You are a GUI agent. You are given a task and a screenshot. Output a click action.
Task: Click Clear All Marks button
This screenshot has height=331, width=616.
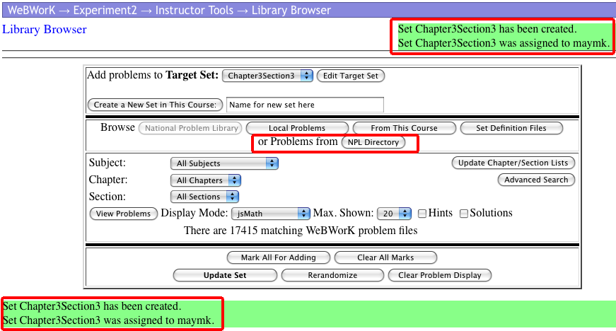pyautogui.click(x=385, y=257)
